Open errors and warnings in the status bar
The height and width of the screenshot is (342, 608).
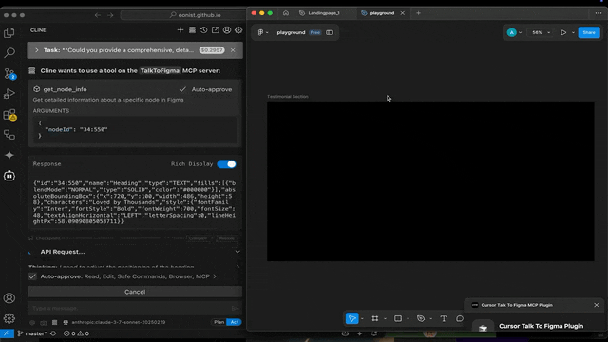76,333
